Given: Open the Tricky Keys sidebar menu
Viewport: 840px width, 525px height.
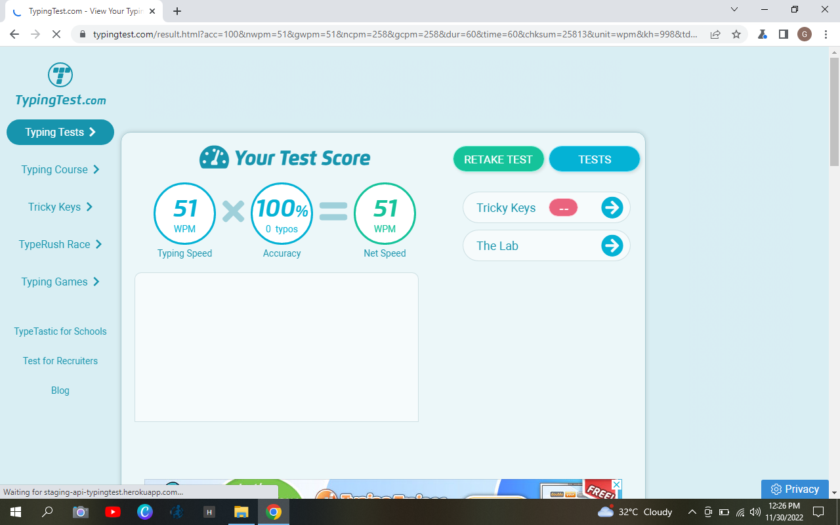Looking at the screenshot, I should point(60,207).
